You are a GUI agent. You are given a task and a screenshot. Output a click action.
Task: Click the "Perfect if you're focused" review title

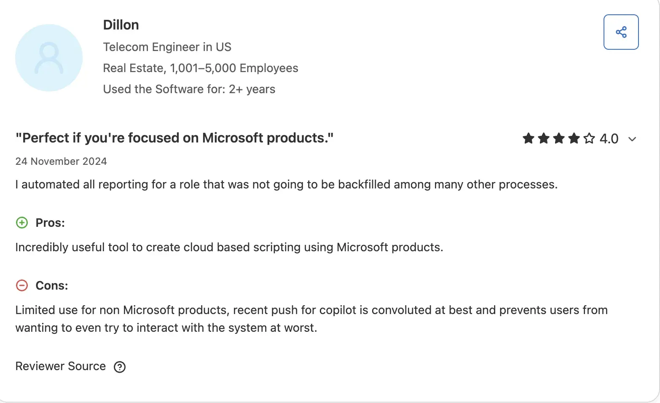pyautogui.click(x=174, y=138)
